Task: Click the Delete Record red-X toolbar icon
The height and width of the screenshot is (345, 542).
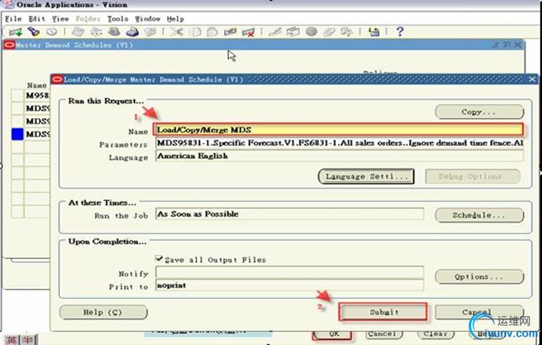Action: point(248,32)
